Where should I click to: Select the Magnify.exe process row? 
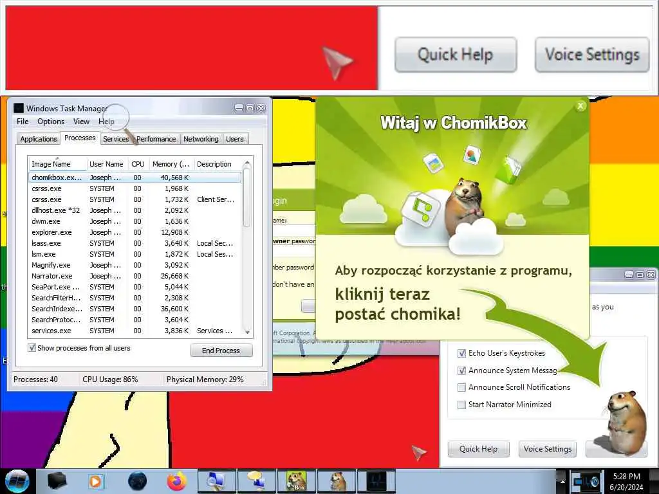[x=135, y=265]
